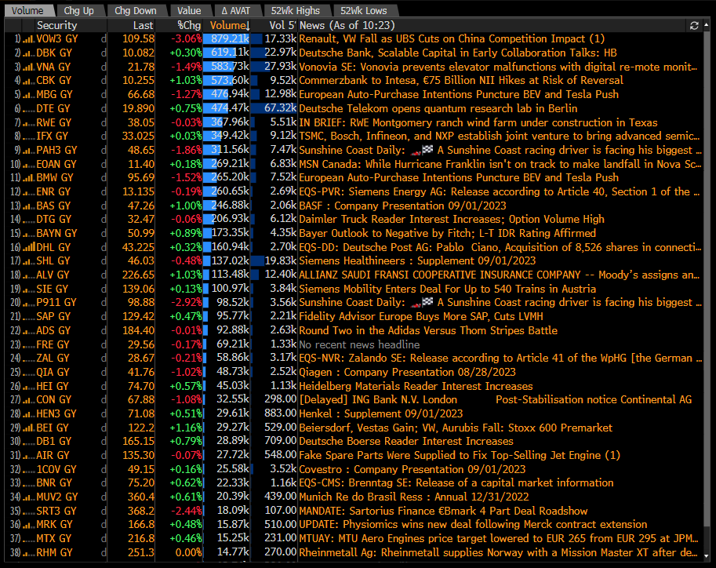Open Deutsche Bank Scalable Capital news headline

pyautogui.click(x=458, y=53)
